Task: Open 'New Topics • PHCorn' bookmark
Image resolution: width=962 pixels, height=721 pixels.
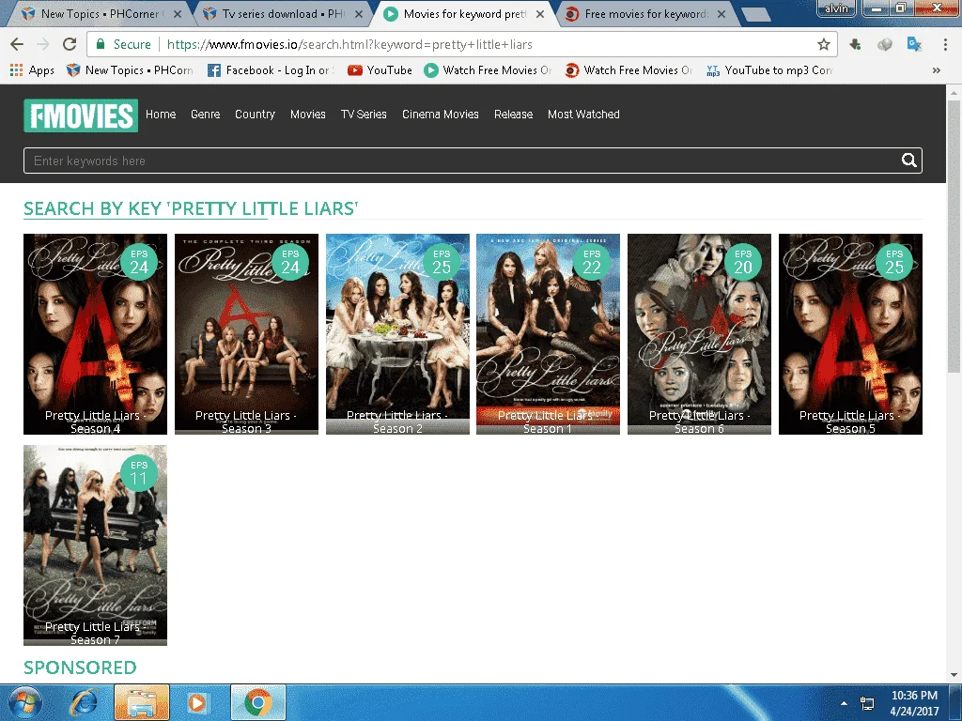Action: tap(130, 69)
